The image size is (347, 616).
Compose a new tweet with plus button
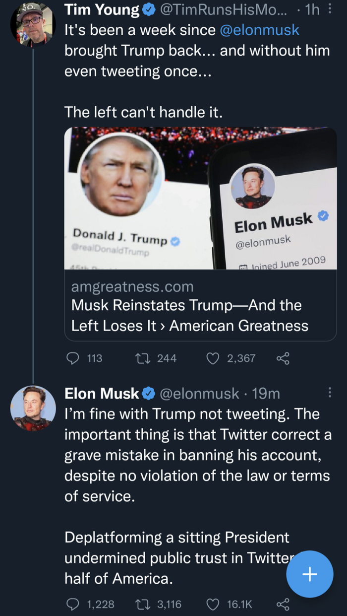tap(310, 574)
